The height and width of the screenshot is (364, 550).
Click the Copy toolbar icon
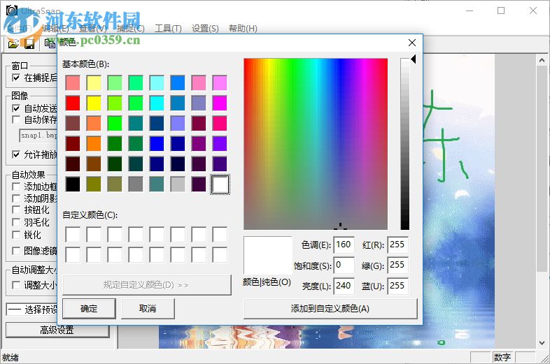[x=50, y=43]
